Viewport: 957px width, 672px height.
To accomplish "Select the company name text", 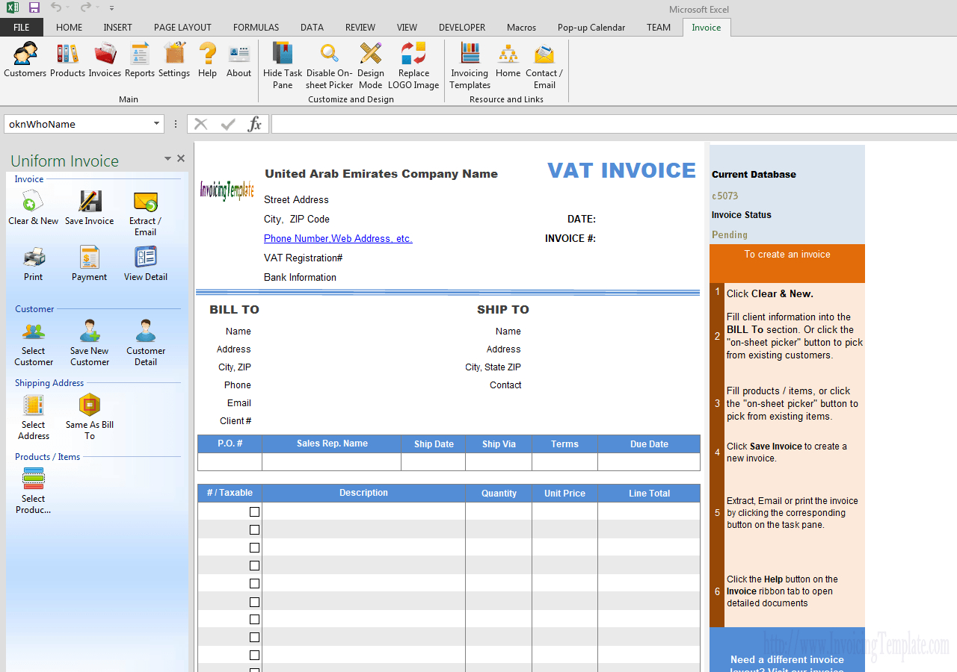I will click(381, 174).
